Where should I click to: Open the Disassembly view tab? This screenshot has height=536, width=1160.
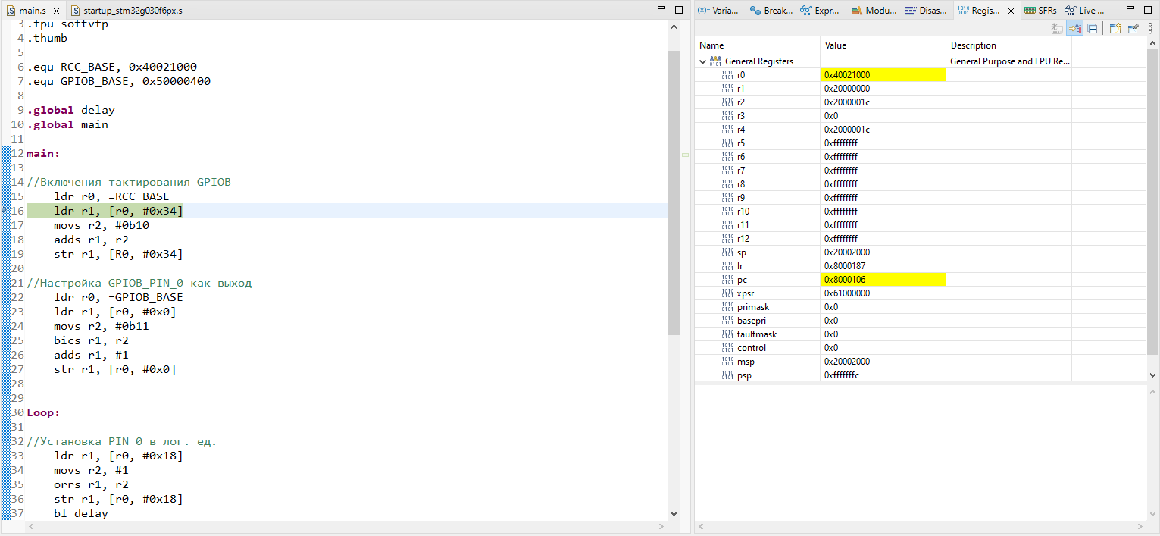coord(924,11)
